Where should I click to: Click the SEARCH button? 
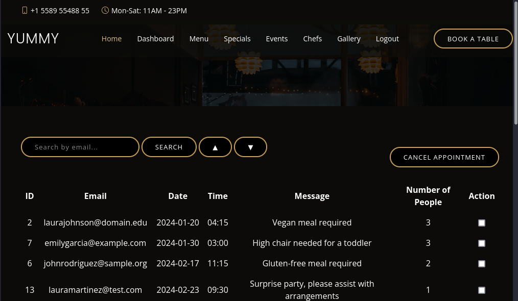tap(169, 147)
